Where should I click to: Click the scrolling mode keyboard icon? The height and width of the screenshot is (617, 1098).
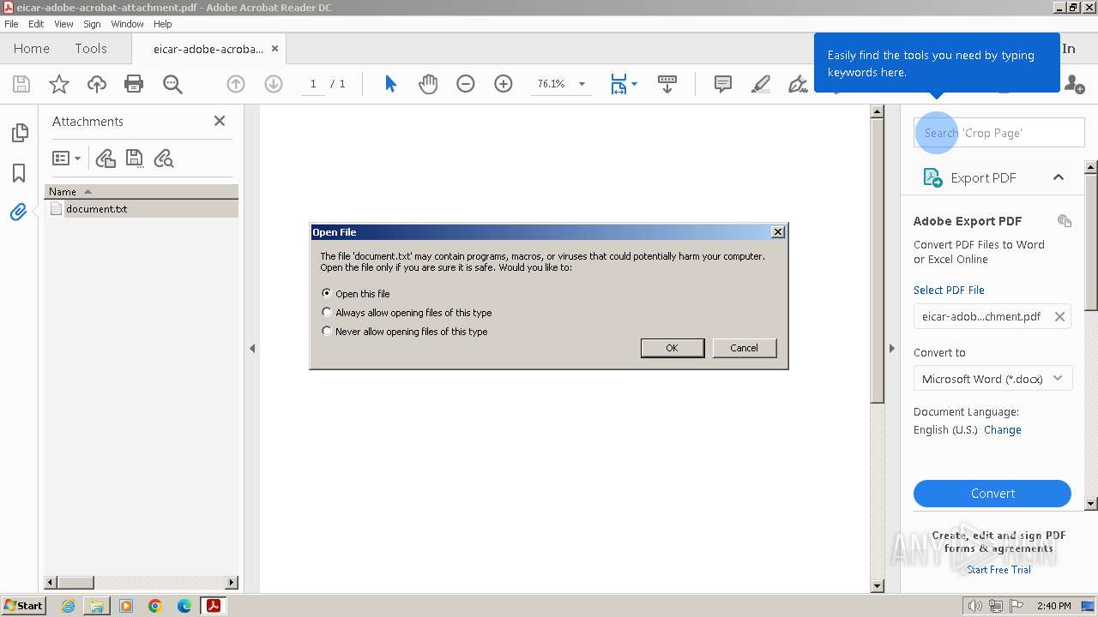667,84
